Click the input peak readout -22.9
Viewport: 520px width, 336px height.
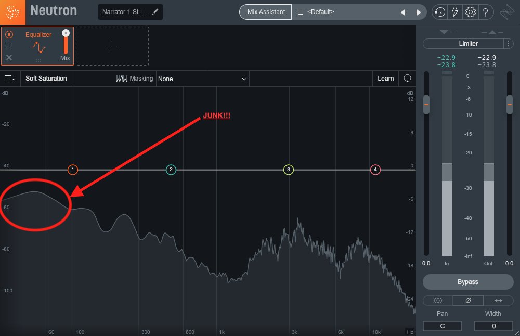point(446,58)
